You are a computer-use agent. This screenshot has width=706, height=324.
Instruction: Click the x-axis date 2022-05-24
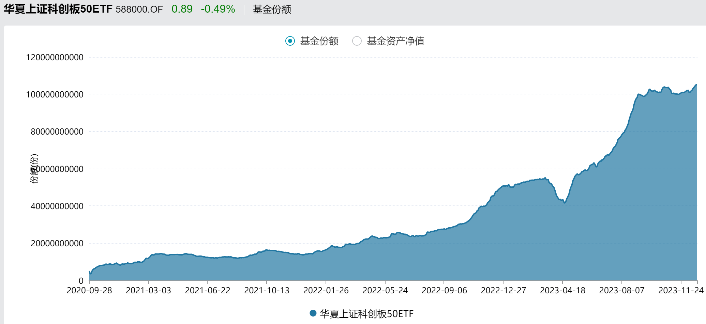tap(385, 291)
